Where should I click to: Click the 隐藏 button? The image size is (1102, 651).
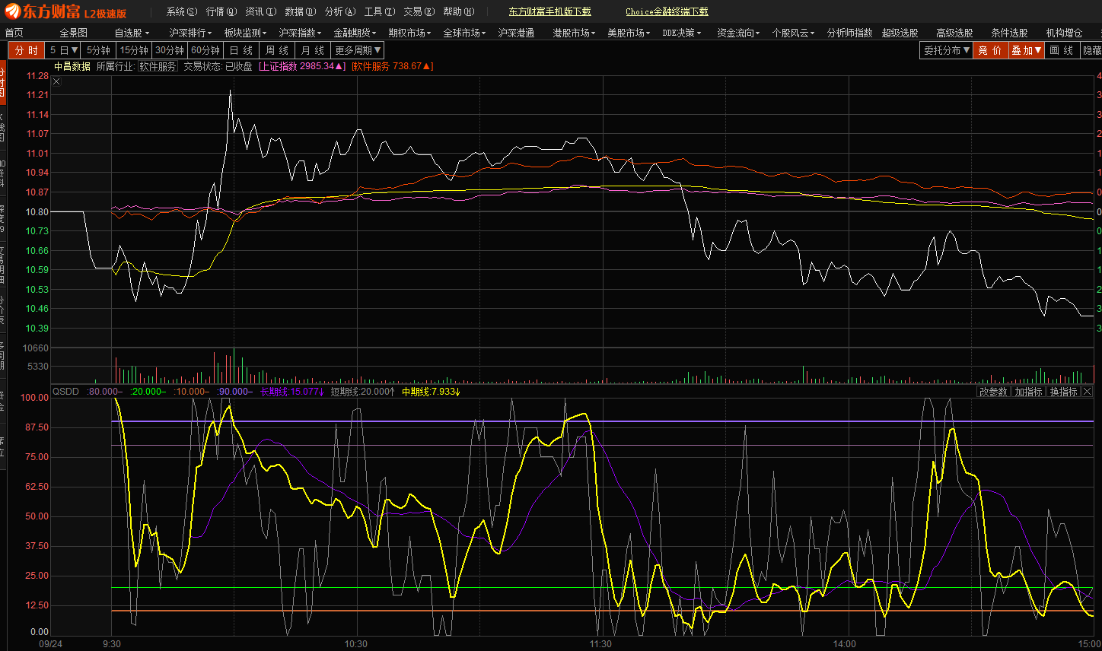(1091, 50)
